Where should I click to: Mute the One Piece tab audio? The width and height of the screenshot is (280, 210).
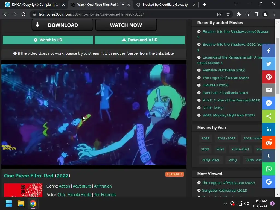(123, 5)
